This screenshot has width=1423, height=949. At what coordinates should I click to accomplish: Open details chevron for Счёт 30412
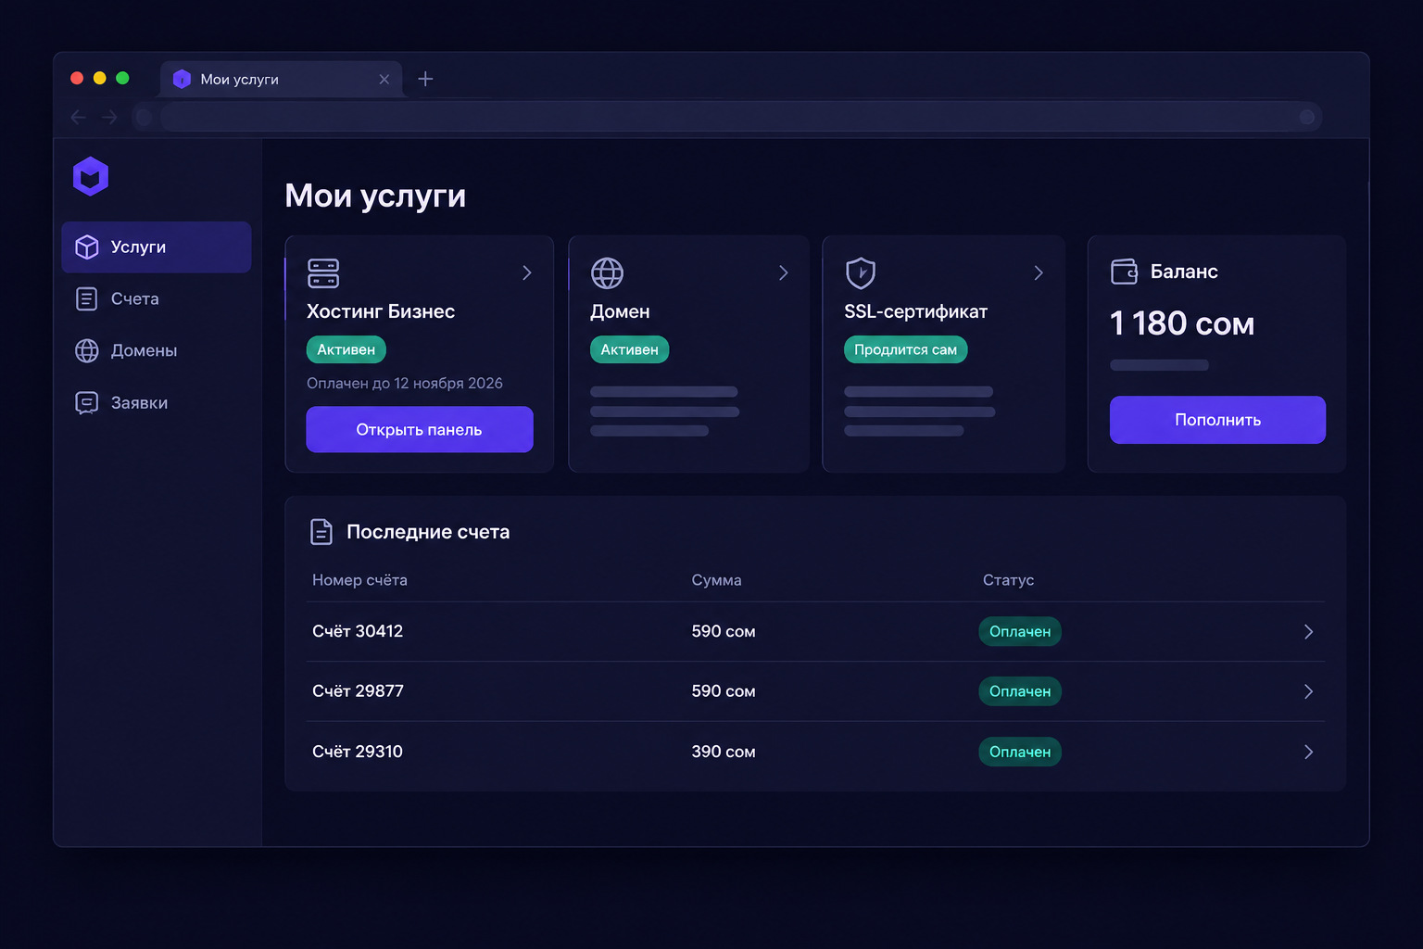(1309, 632)
